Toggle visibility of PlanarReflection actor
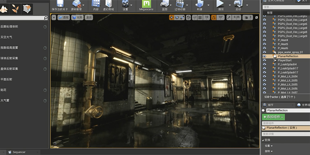310x155 pixels. (x=265, y=56)
